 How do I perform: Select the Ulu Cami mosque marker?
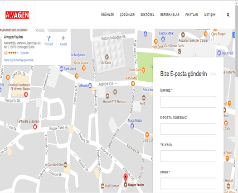(x=107, y=57)
